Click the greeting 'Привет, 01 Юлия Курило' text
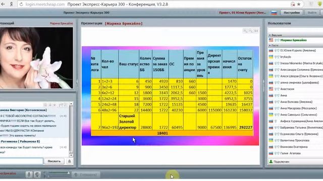Screen dimensions: 323x181 (x=242, y=13)
